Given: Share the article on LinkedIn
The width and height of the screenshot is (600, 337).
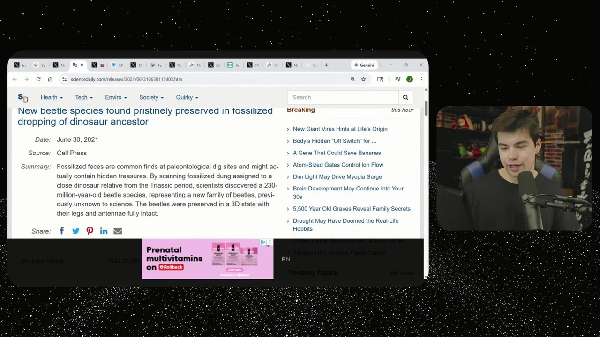Looking at the screenshot, I should point(104,231).
